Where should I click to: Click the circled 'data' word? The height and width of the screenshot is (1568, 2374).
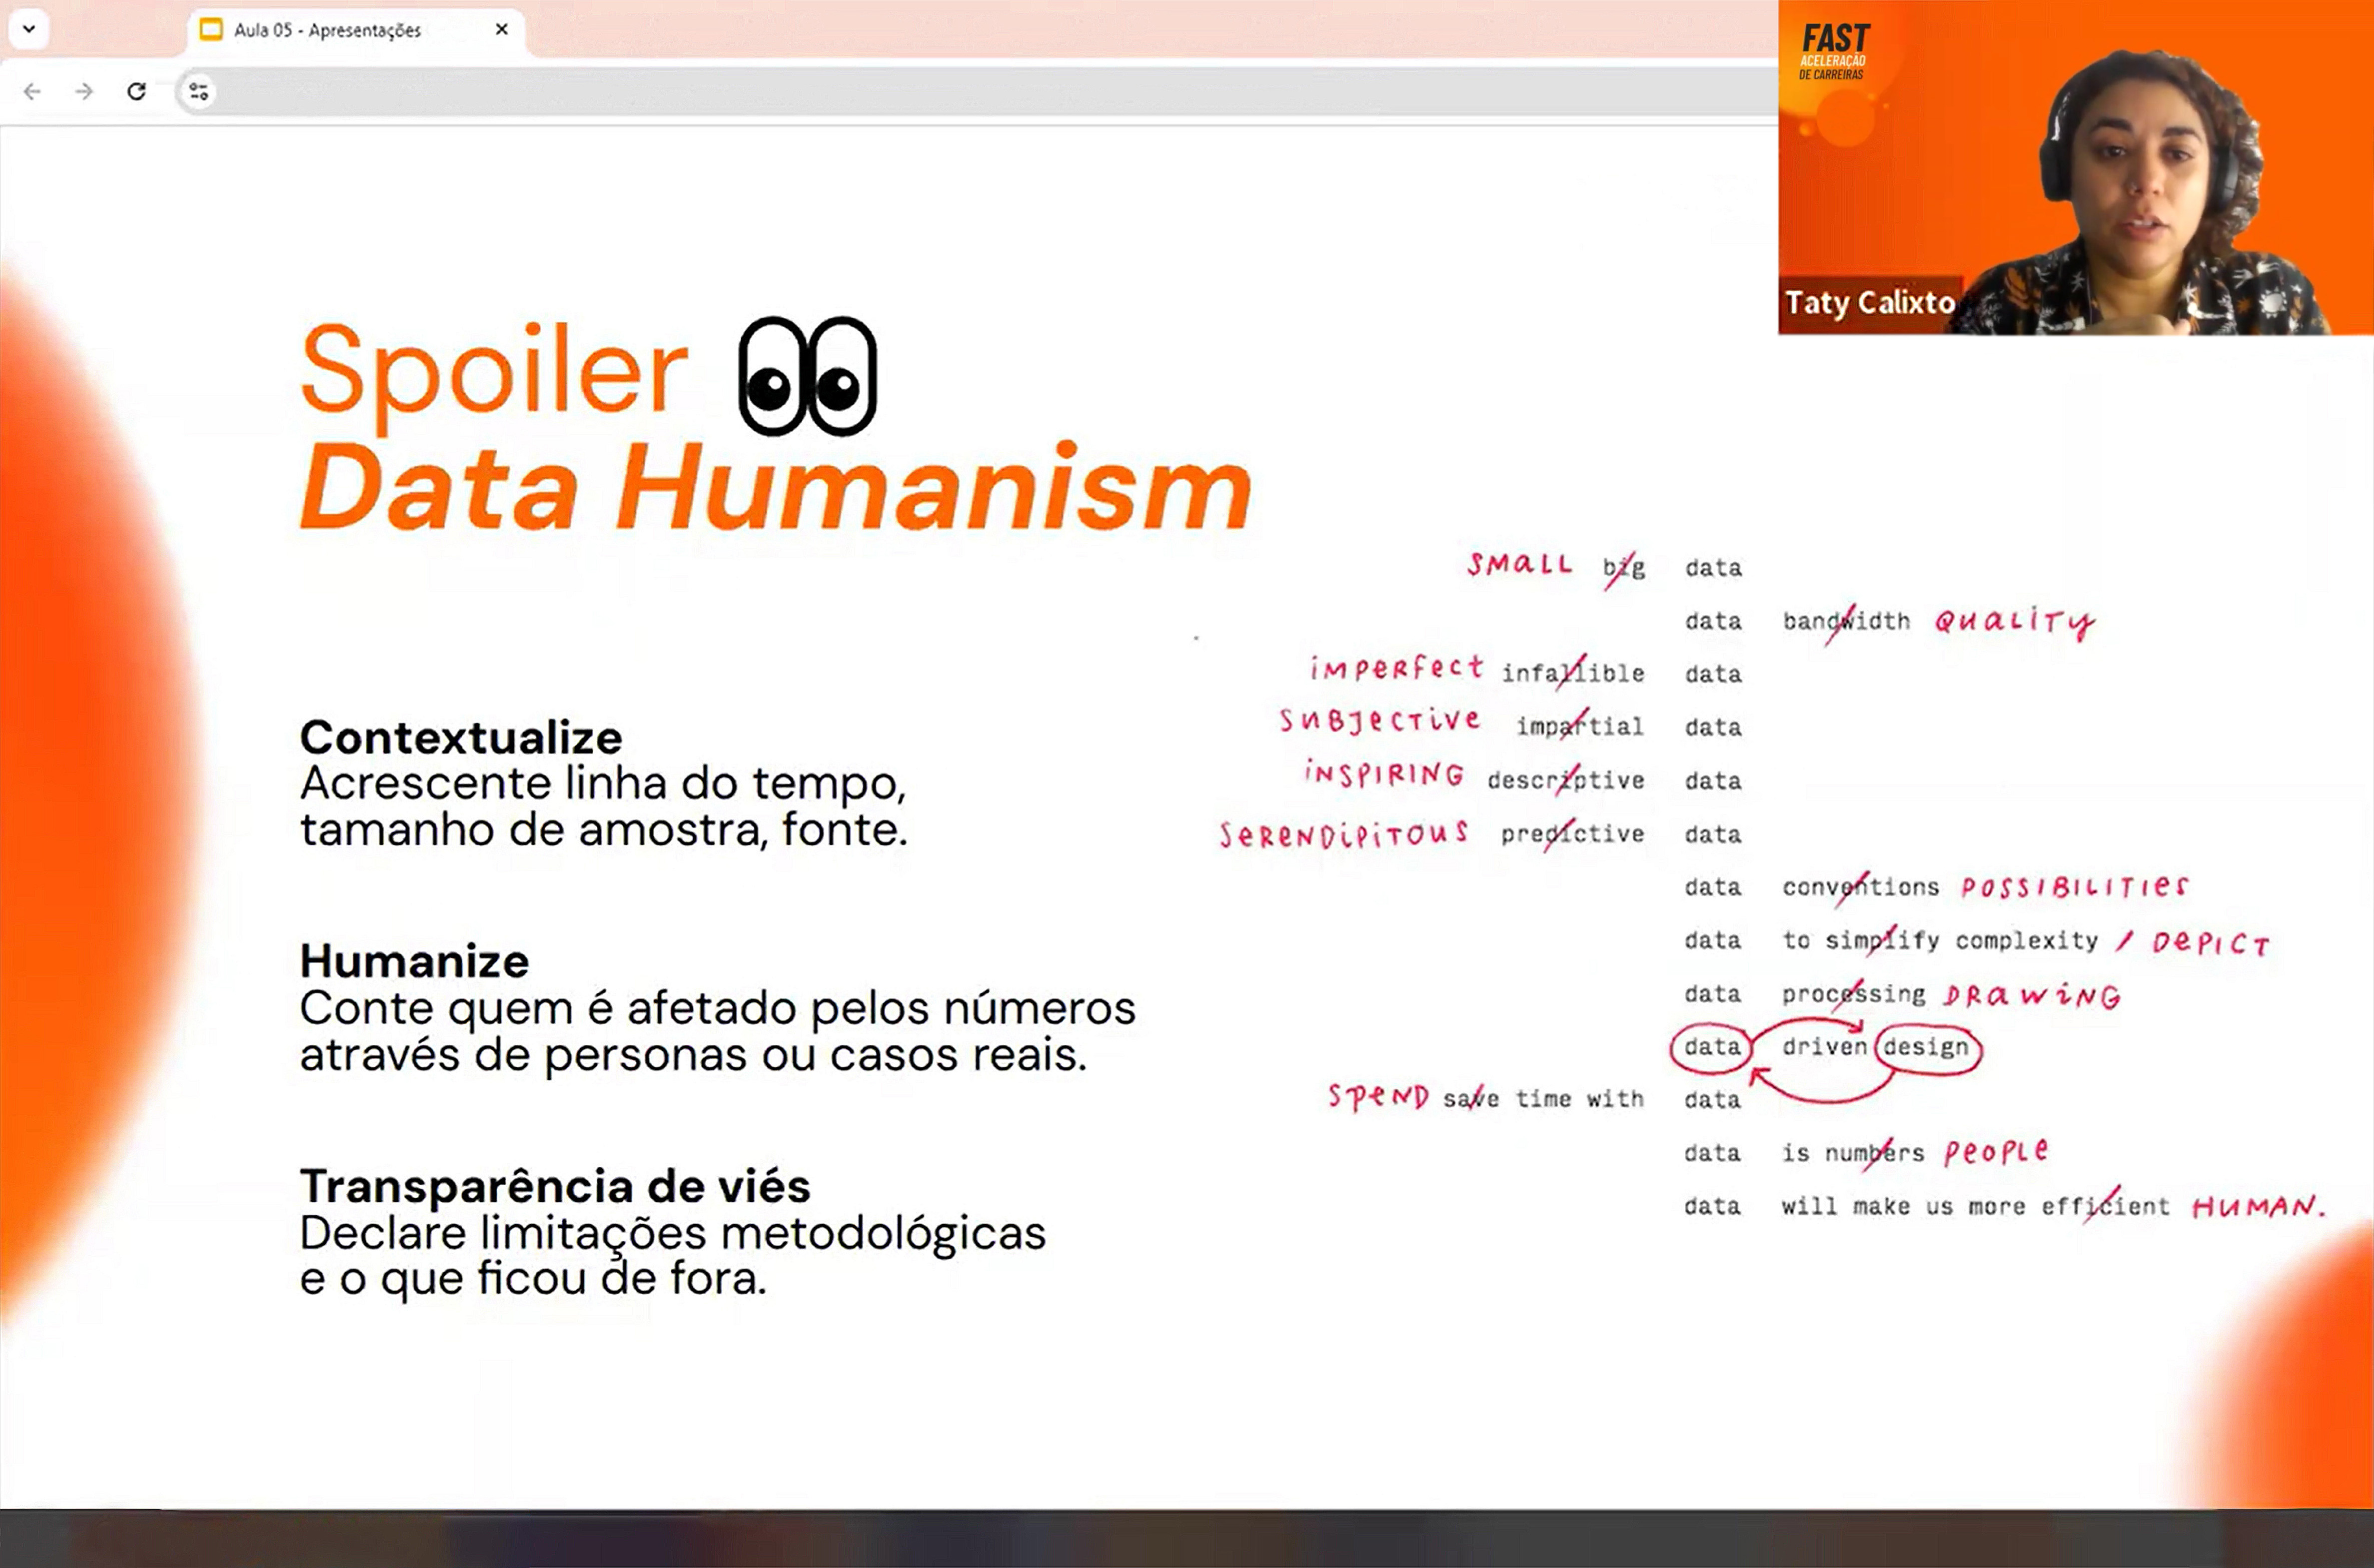pos(1712,1047)
